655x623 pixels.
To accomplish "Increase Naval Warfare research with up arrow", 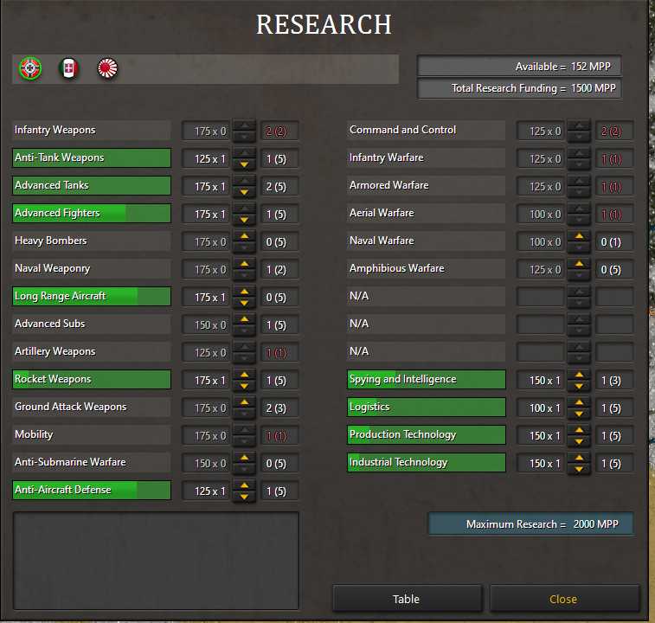I will [579, 236].
